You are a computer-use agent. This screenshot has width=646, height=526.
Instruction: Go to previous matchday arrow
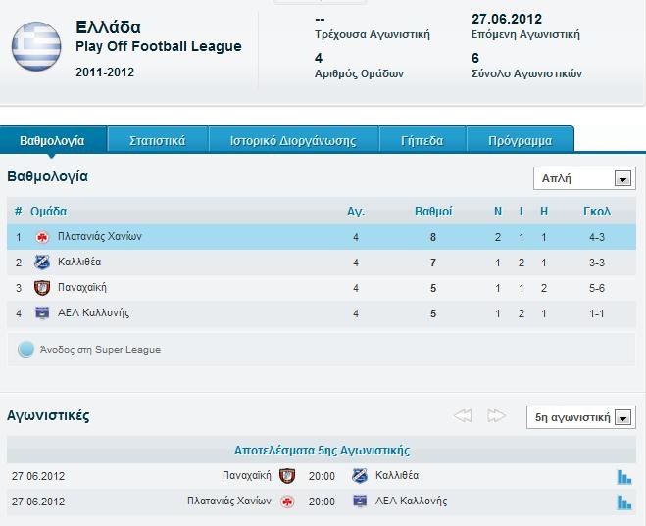click(463, 415)
